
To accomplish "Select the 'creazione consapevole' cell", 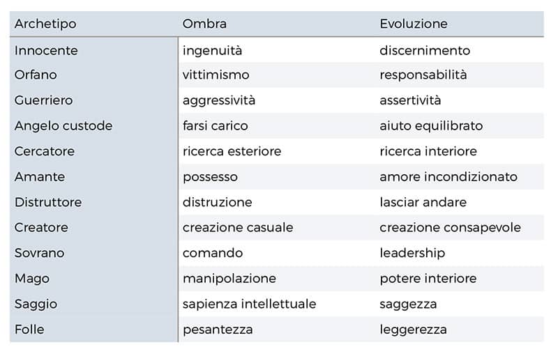I will coord(450,228).
